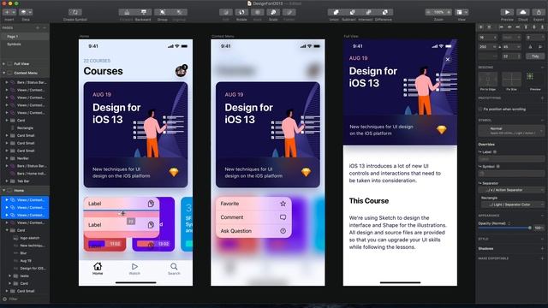Expand the Full View artboard

(x=3, y=64)
